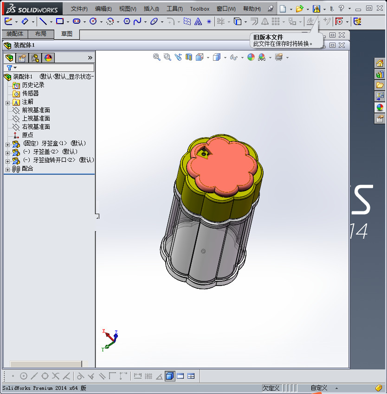387x394 pixels.
Task: Select the Point sketch tool
Action: click(209, 22)
